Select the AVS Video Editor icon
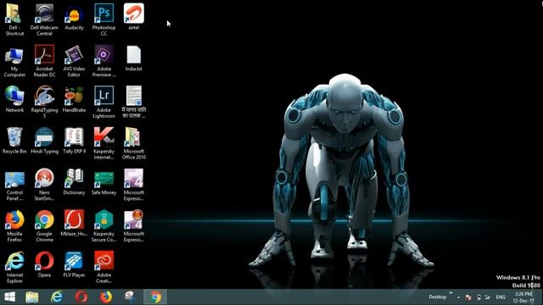This screenshot has height=305, width=543. 74,55
